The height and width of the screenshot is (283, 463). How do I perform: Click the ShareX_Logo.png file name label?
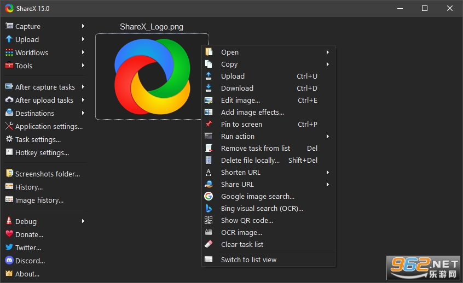[x=152, y=27]
